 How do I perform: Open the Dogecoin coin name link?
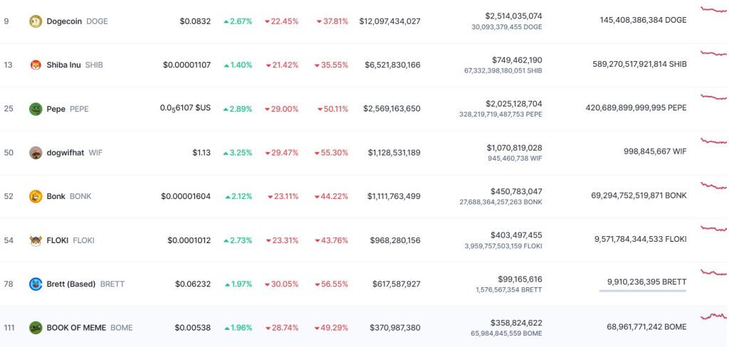point(64,21)
